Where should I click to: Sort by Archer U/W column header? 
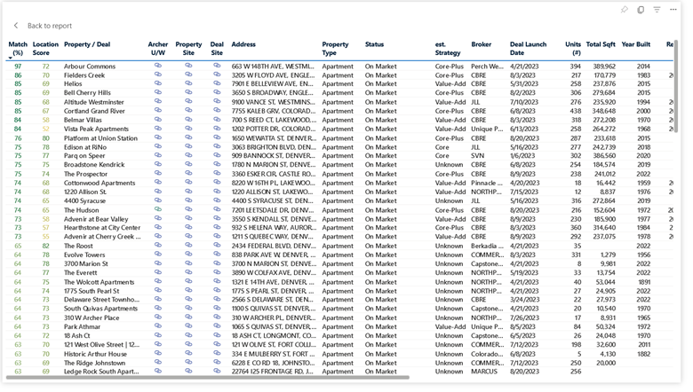[158, 49]
